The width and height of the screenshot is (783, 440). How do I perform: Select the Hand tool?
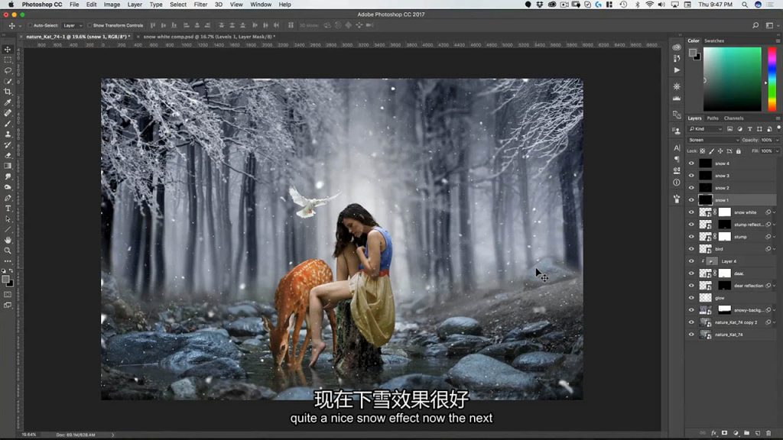8,240
